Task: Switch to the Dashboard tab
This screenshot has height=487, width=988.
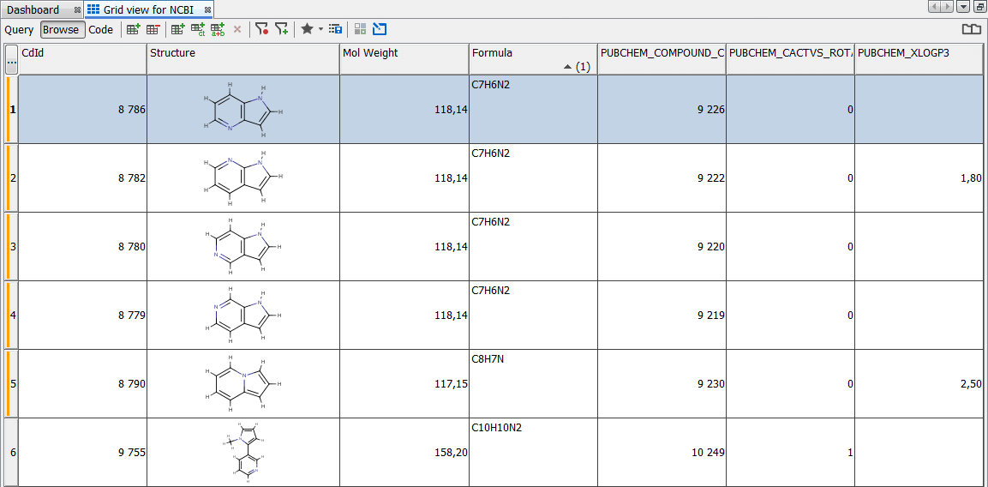Action: [x=34, y=9]
